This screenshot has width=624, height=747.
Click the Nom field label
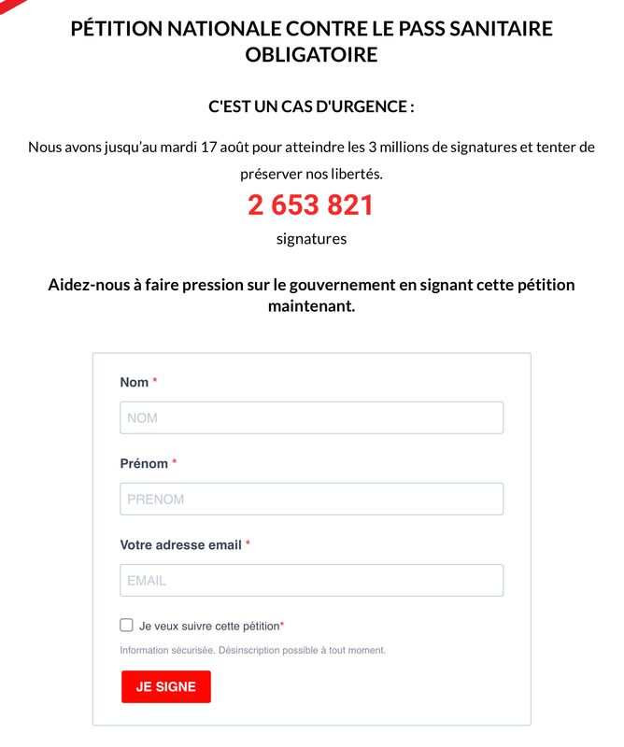point(135,382)
